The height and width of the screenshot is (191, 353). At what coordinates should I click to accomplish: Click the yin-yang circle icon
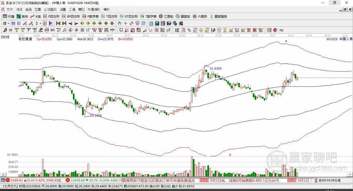coord(275,30)
